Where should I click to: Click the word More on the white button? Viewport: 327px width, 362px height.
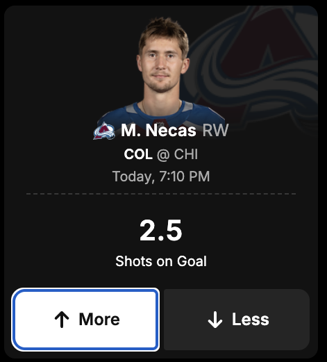click(x=99, y=319)
